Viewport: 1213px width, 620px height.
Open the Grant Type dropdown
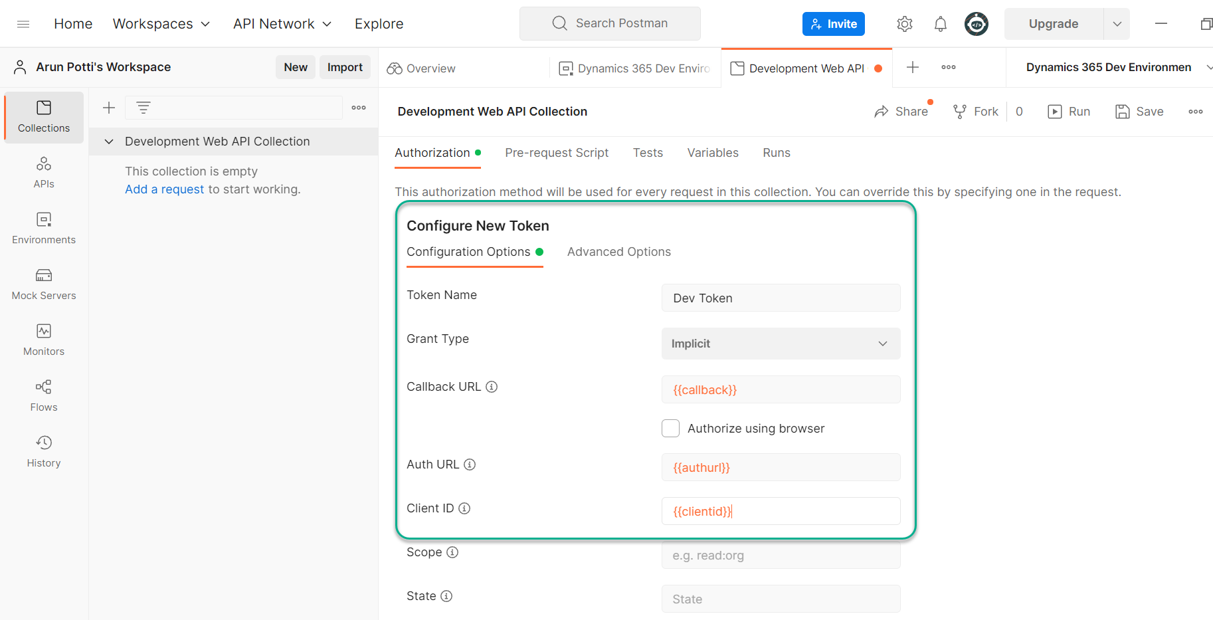click(781, 344)
